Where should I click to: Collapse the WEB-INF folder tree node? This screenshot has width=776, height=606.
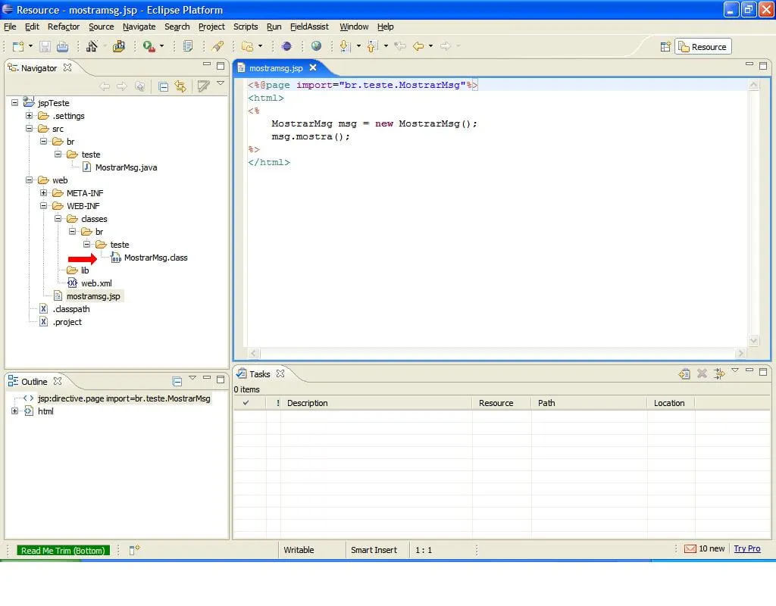point(43,206)
